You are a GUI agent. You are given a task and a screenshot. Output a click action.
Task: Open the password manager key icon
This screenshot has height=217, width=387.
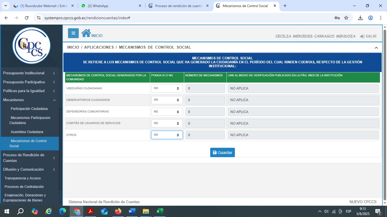[x=337, y=18]
